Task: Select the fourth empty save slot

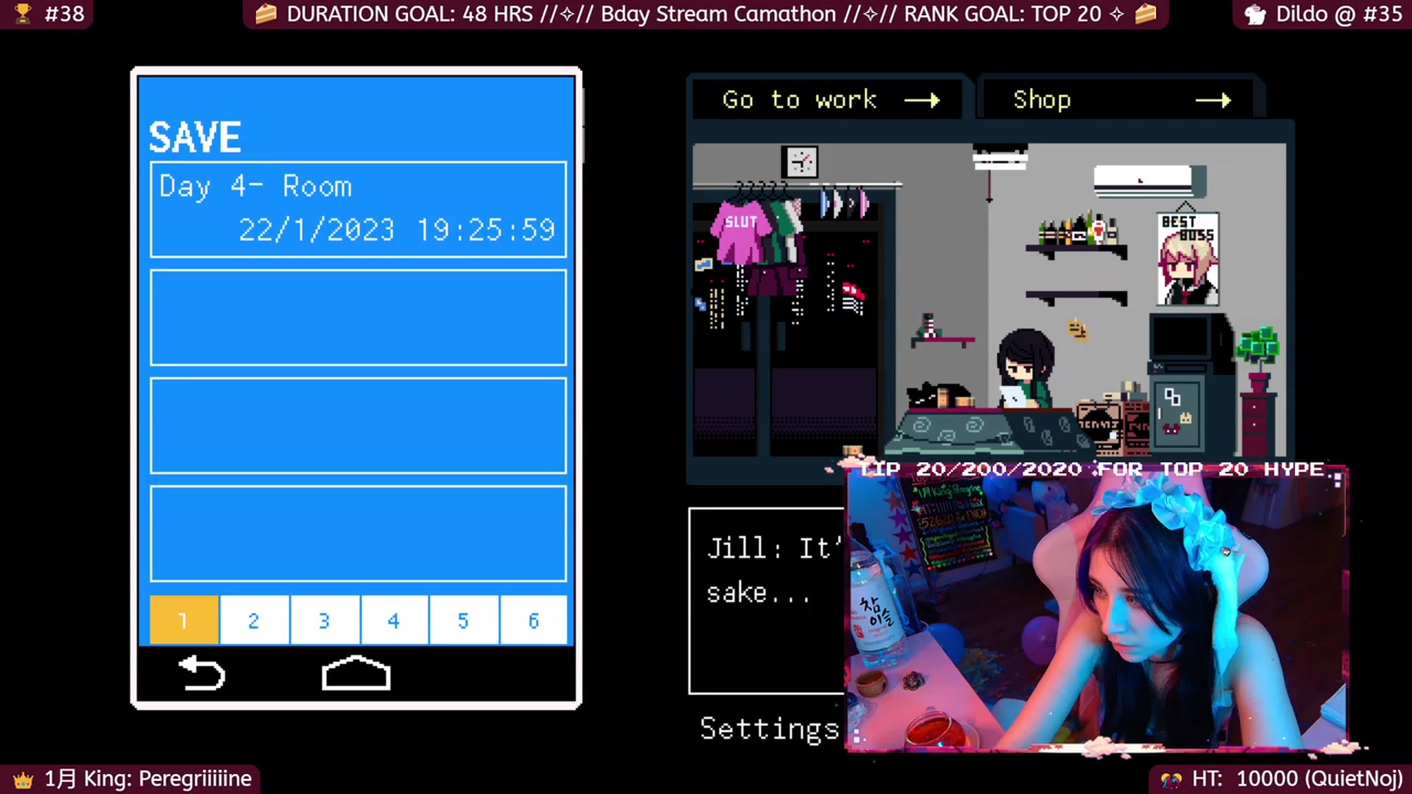Action: pyautogui.click(x=358, y=533)
